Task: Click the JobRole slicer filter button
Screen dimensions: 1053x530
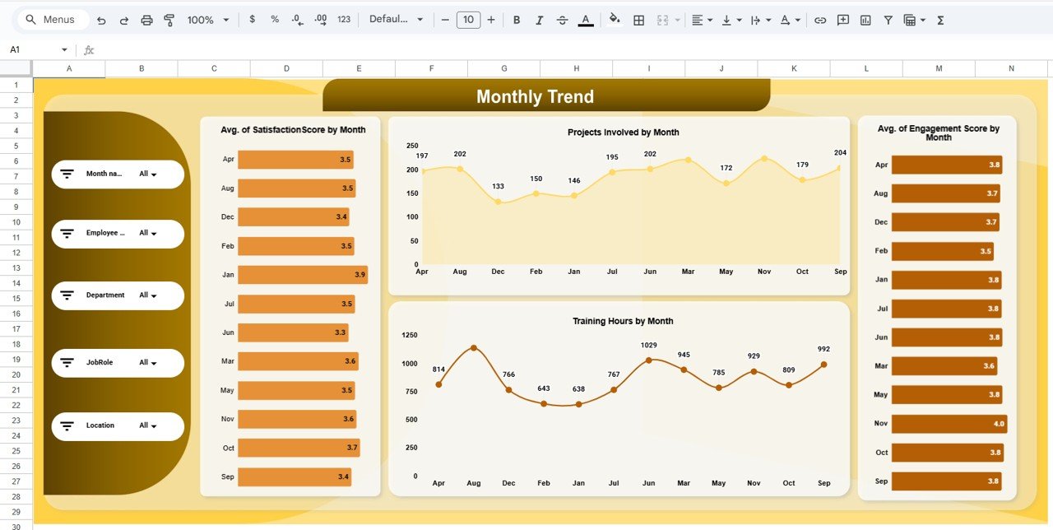Action: click(67, 362)
